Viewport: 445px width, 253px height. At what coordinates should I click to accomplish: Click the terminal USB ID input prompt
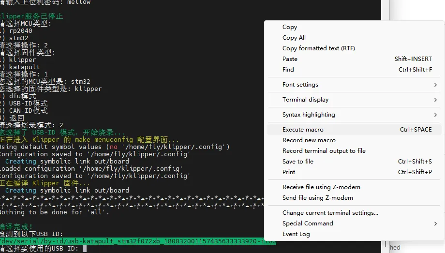point(84,249)
